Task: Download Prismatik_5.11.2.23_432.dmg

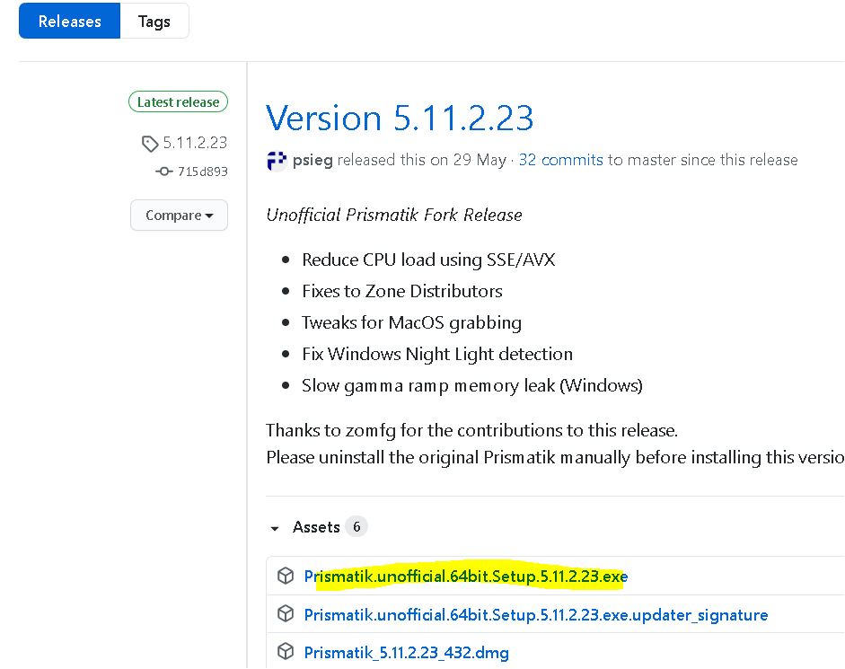Action: (406, 653)
